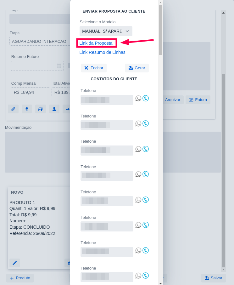Open calendar picker in Retorno Futuro field

(x=59, y=66)
